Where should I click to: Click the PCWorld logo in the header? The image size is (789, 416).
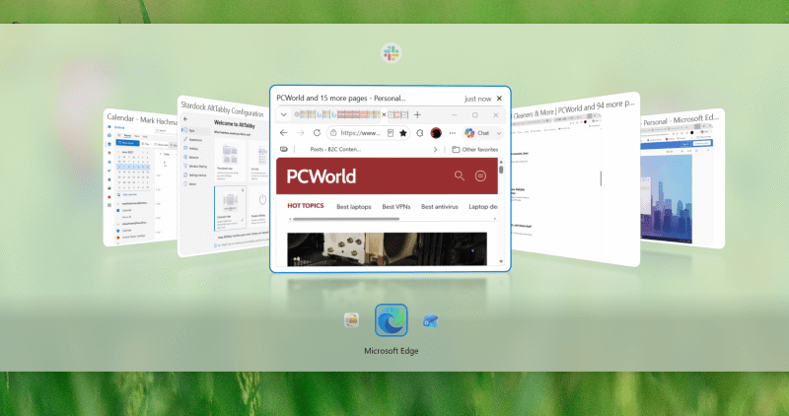(322, 176)
